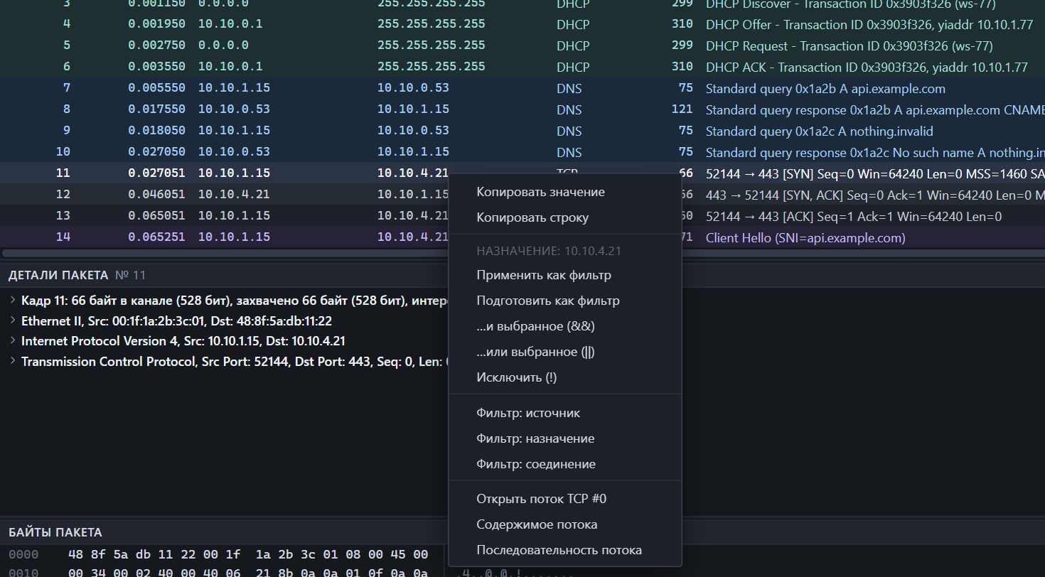Select Фильтр: соединение menu item
The height and width of the screenshot is (577, 1045).
pos(565,464)
